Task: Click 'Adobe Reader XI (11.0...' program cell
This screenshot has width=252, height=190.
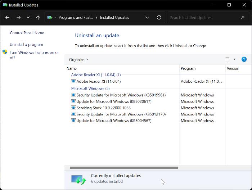Action: pos(201,81)
